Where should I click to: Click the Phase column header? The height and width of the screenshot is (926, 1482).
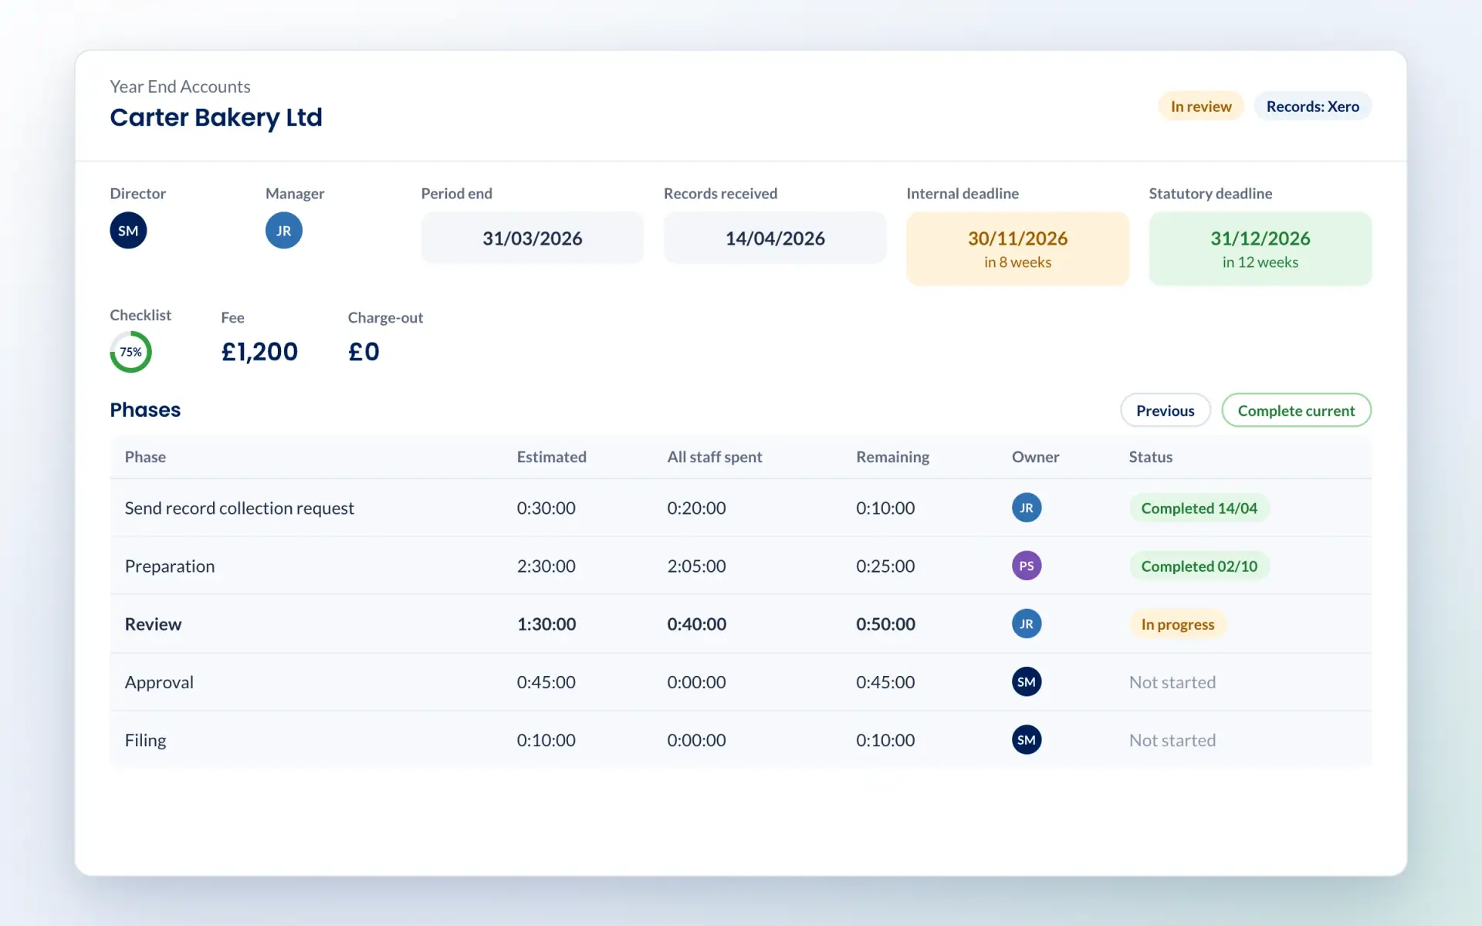pyautogui.click(x=145, y=457)
